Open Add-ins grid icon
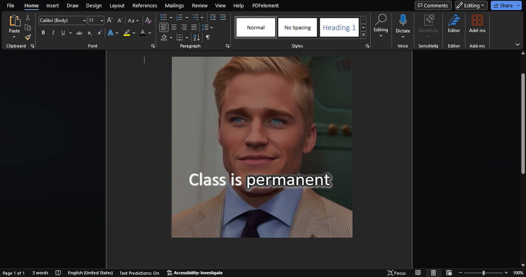Image resolution: width=526 pixels, height=277 pixels. [477, 20]
